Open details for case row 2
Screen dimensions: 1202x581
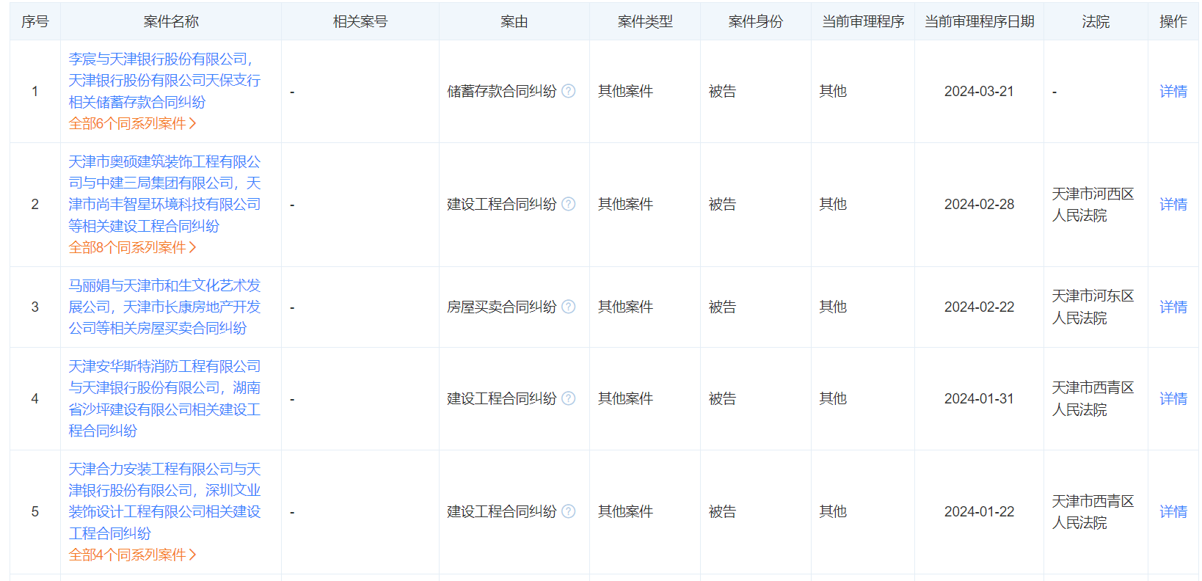point(1173,204)
